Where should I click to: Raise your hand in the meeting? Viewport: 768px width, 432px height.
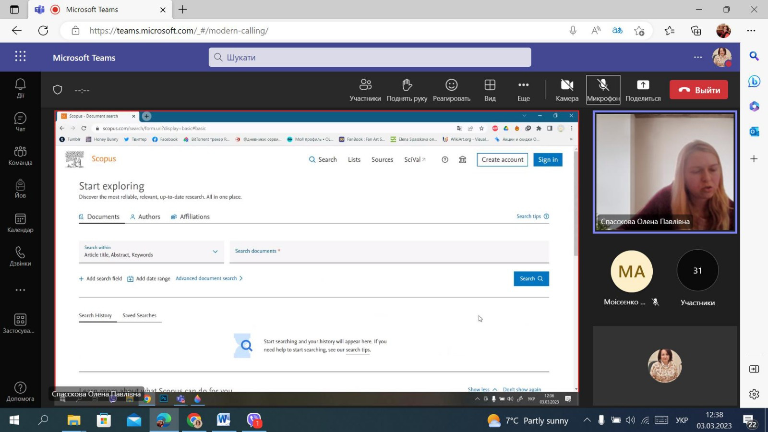coord(407,90)
